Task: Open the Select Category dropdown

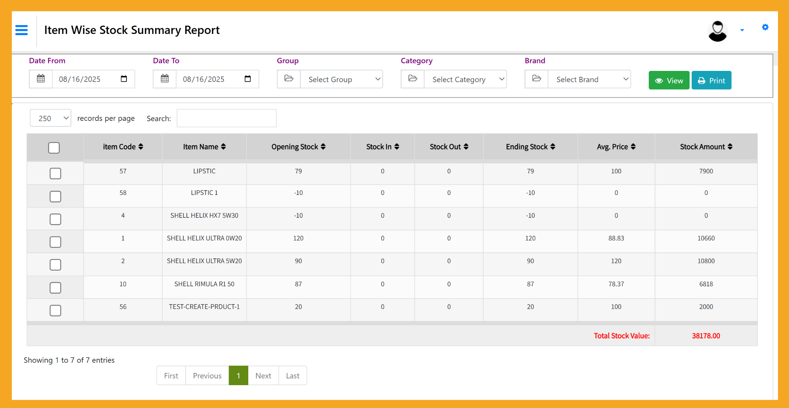Action: coord(465,79)
